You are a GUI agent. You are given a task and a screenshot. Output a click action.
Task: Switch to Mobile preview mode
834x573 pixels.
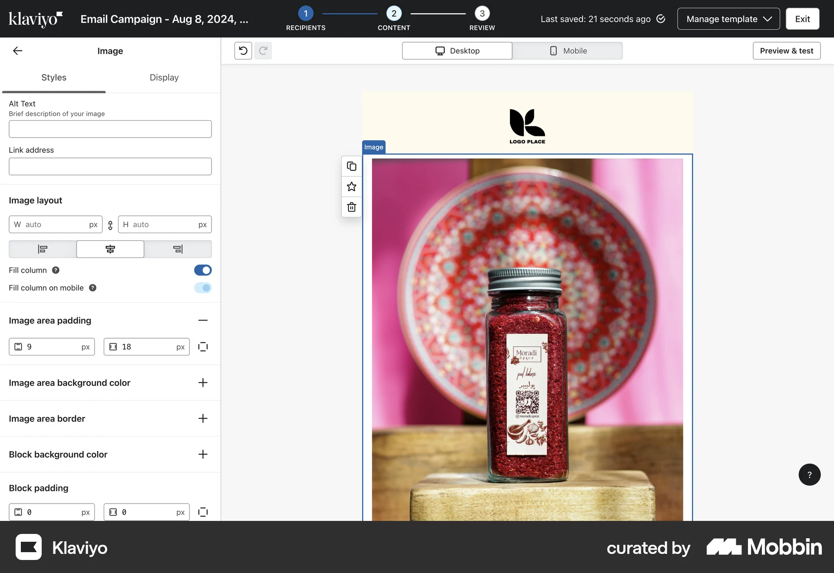coord(568,50)
